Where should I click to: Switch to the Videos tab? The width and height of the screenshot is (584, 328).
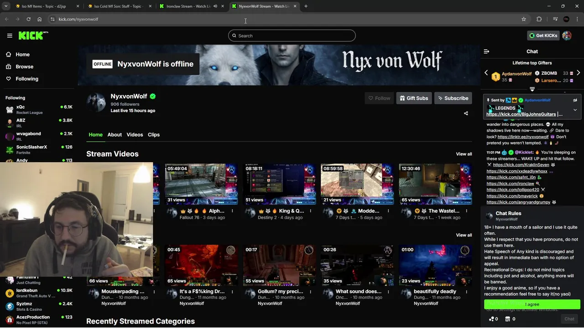[135, 135]
